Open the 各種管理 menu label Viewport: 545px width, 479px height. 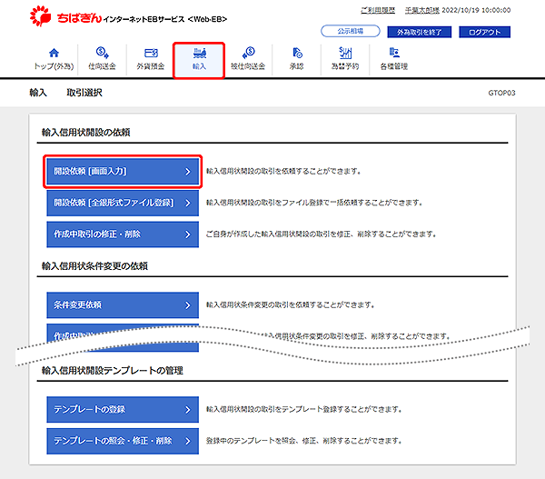[394, 66]
